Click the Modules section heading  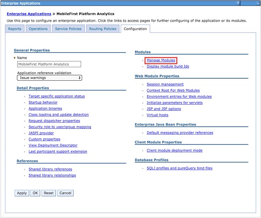[x=143, y=52]
